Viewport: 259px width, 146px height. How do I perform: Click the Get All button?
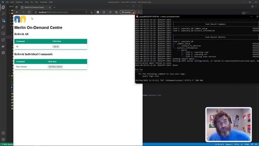click(x=56, y=47)
